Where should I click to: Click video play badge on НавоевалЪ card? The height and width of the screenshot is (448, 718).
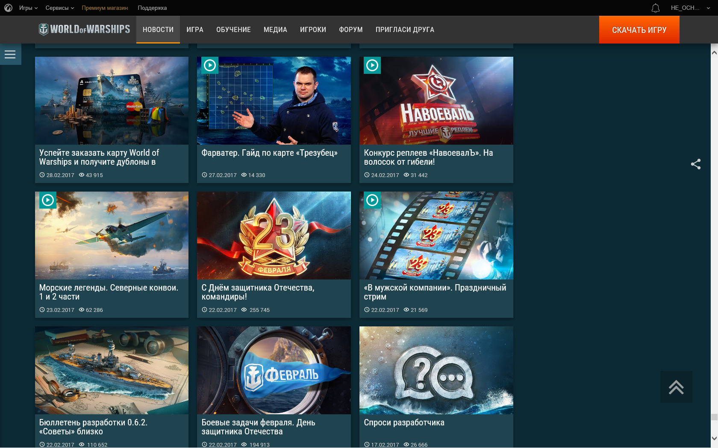pyautogui.click(x=372, y=65)
